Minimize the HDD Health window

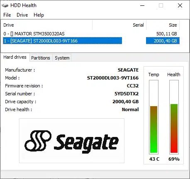142,5
